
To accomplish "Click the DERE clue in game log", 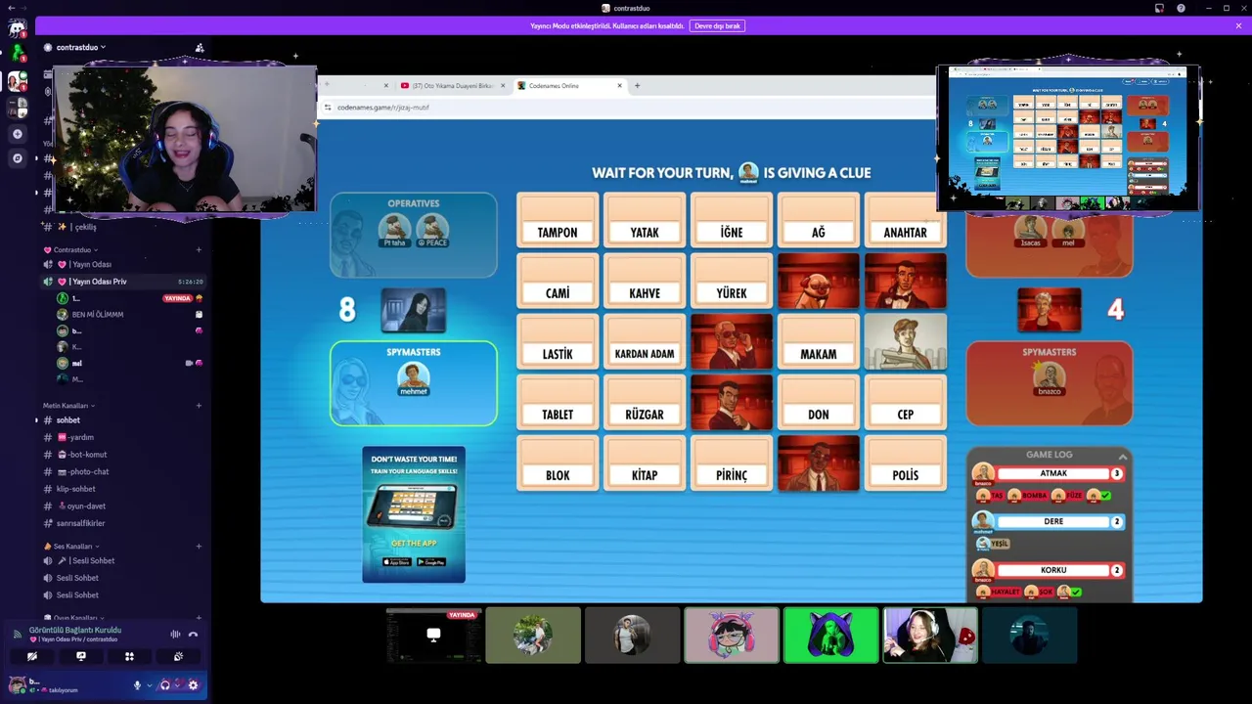I will pyautogui.click(x=1053, y=521).
